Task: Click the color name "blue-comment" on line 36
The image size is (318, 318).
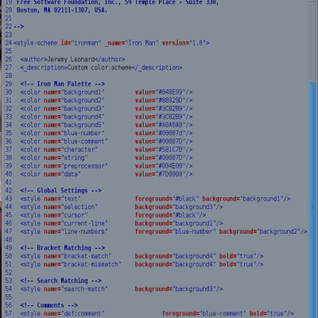Action: click(76, 142)
